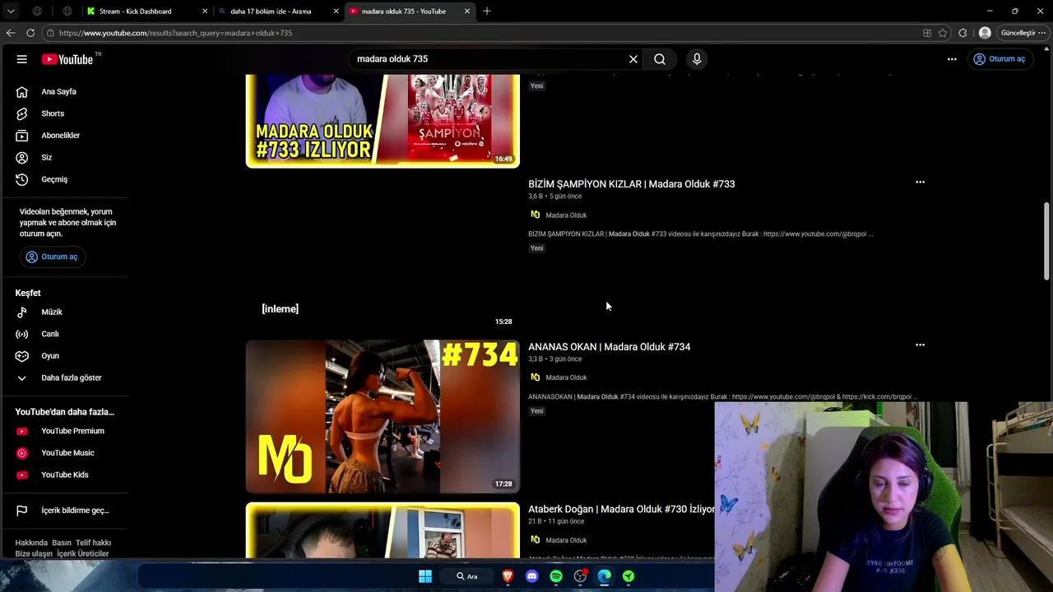This screenshot has width=1053, height=592.
Task: Submit search with the magnifier icon
Action: 660,59
